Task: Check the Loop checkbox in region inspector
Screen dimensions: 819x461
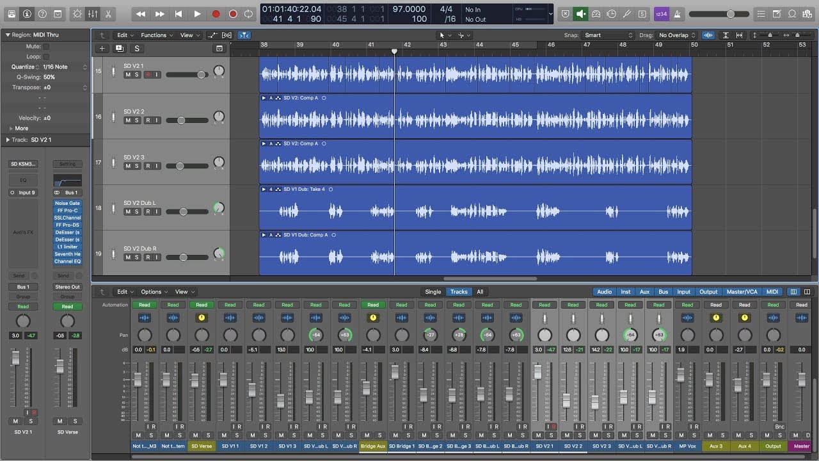Action: click(46, 56)
